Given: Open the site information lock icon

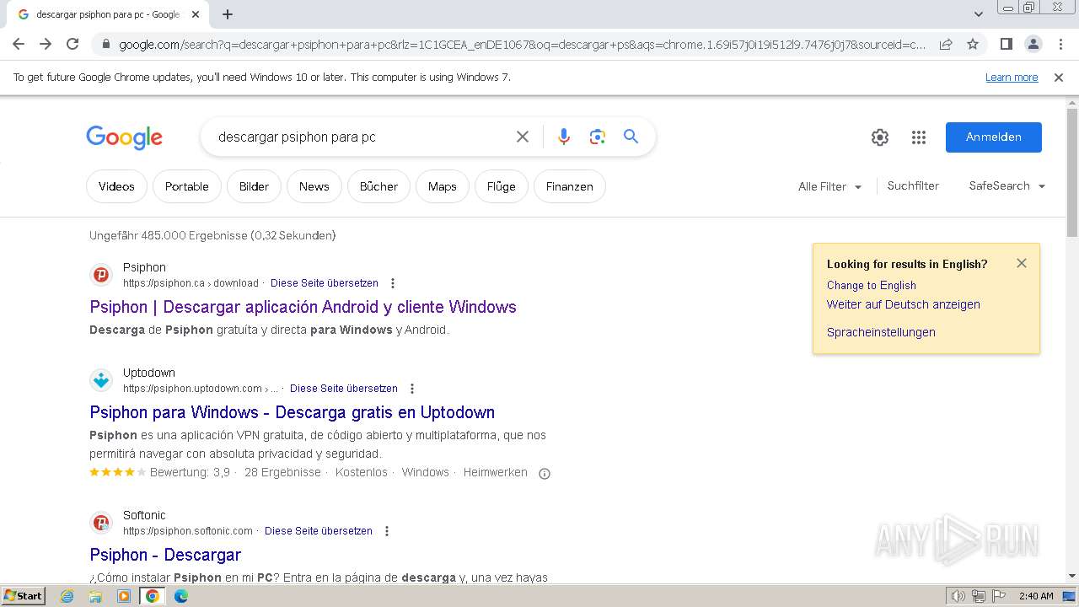Looking at the screenshot, I should click(x=105, y=45).
